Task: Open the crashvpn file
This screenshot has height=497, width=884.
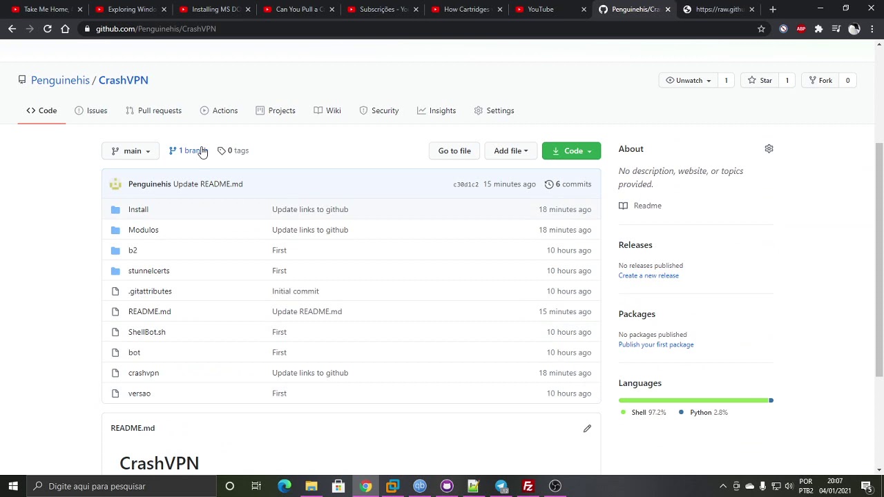Action: click(x=143, y=373)
